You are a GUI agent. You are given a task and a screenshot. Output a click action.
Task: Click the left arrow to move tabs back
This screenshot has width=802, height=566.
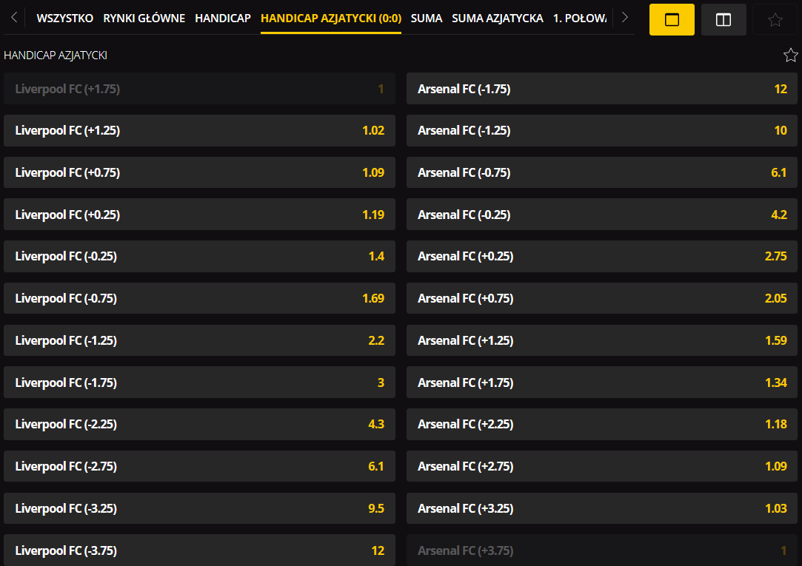(14, 18)
